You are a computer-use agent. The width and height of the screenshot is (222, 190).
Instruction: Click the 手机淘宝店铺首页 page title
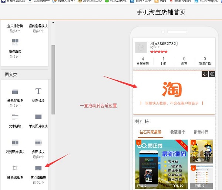click(x=161, y=12)
